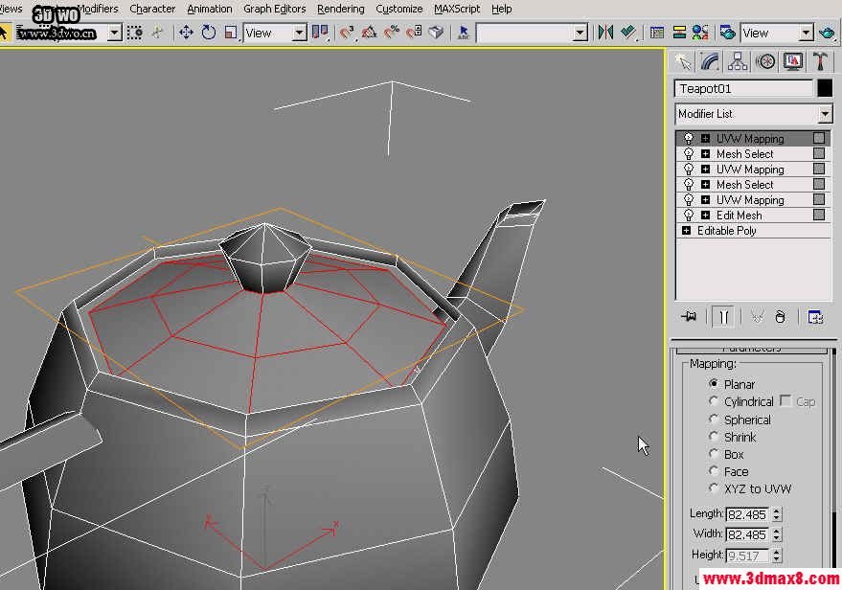Image resolution: width=842 pixels, height=590 pixels.
Task: Open the Hierarchy command panel
Action: (x=738, y=61)
